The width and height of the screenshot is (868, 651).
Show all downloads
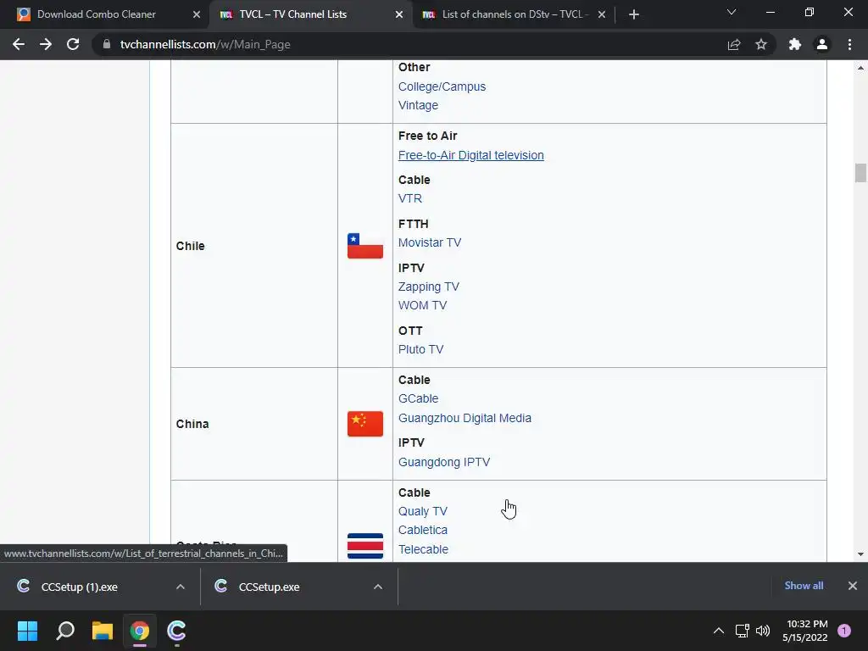click(804, 586)
